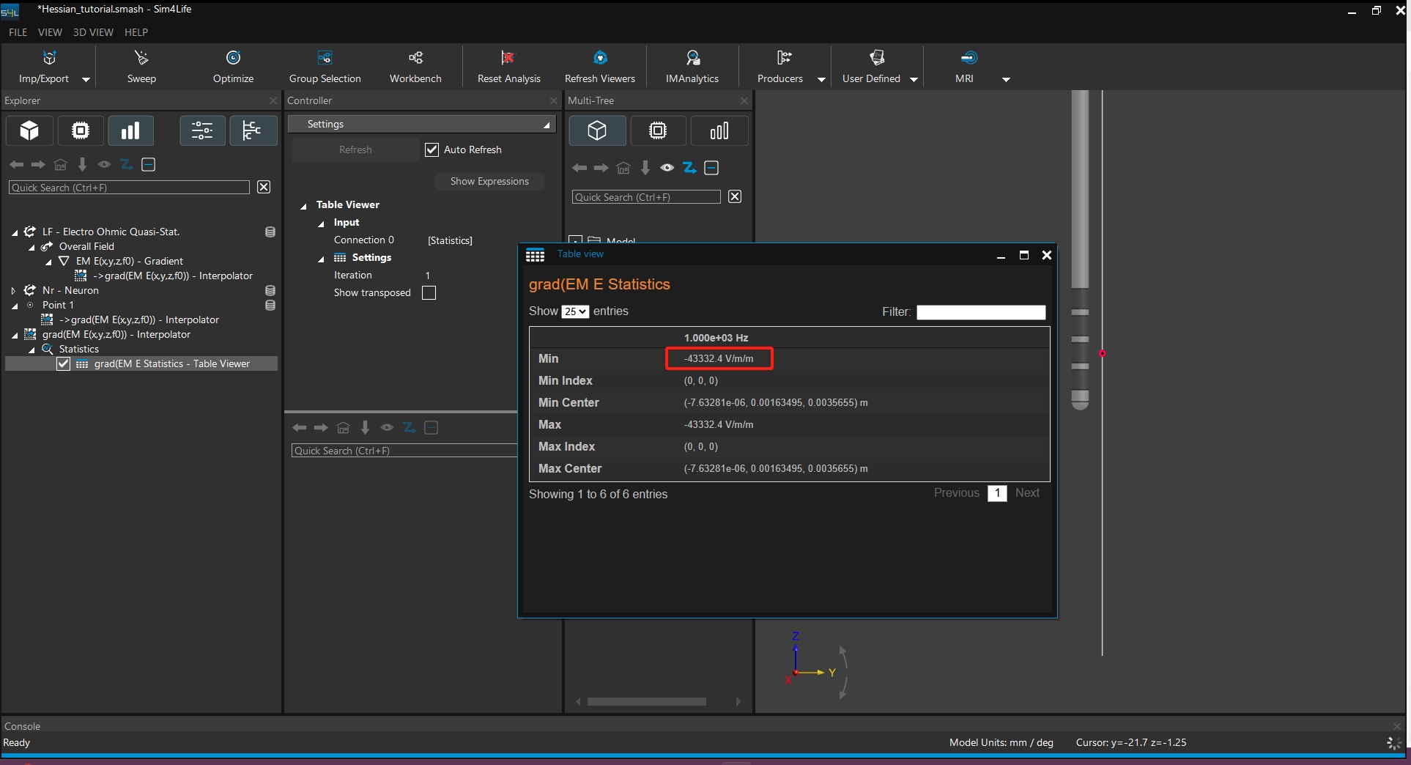Open the Producers dropdown arrow

[x=821, y=79]
